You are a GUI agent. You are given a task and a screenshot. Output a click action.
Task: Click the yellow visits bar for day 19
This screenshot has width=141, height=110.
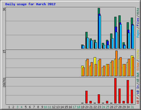click(x=82, y=71)
